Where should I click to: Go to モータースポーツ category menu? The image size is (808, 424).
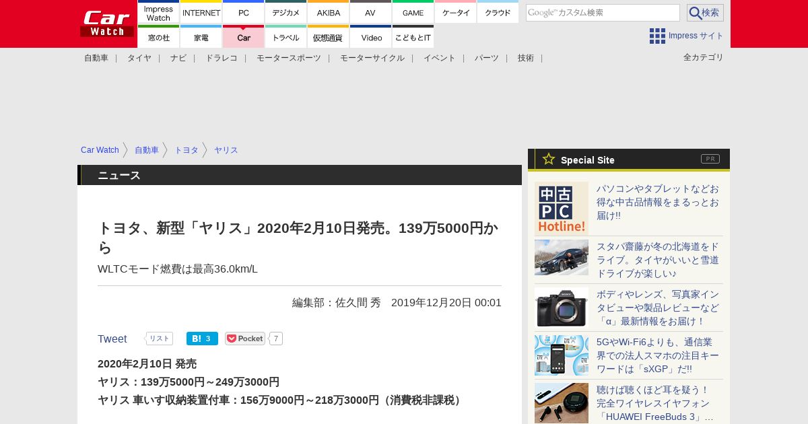coord(289,58)
